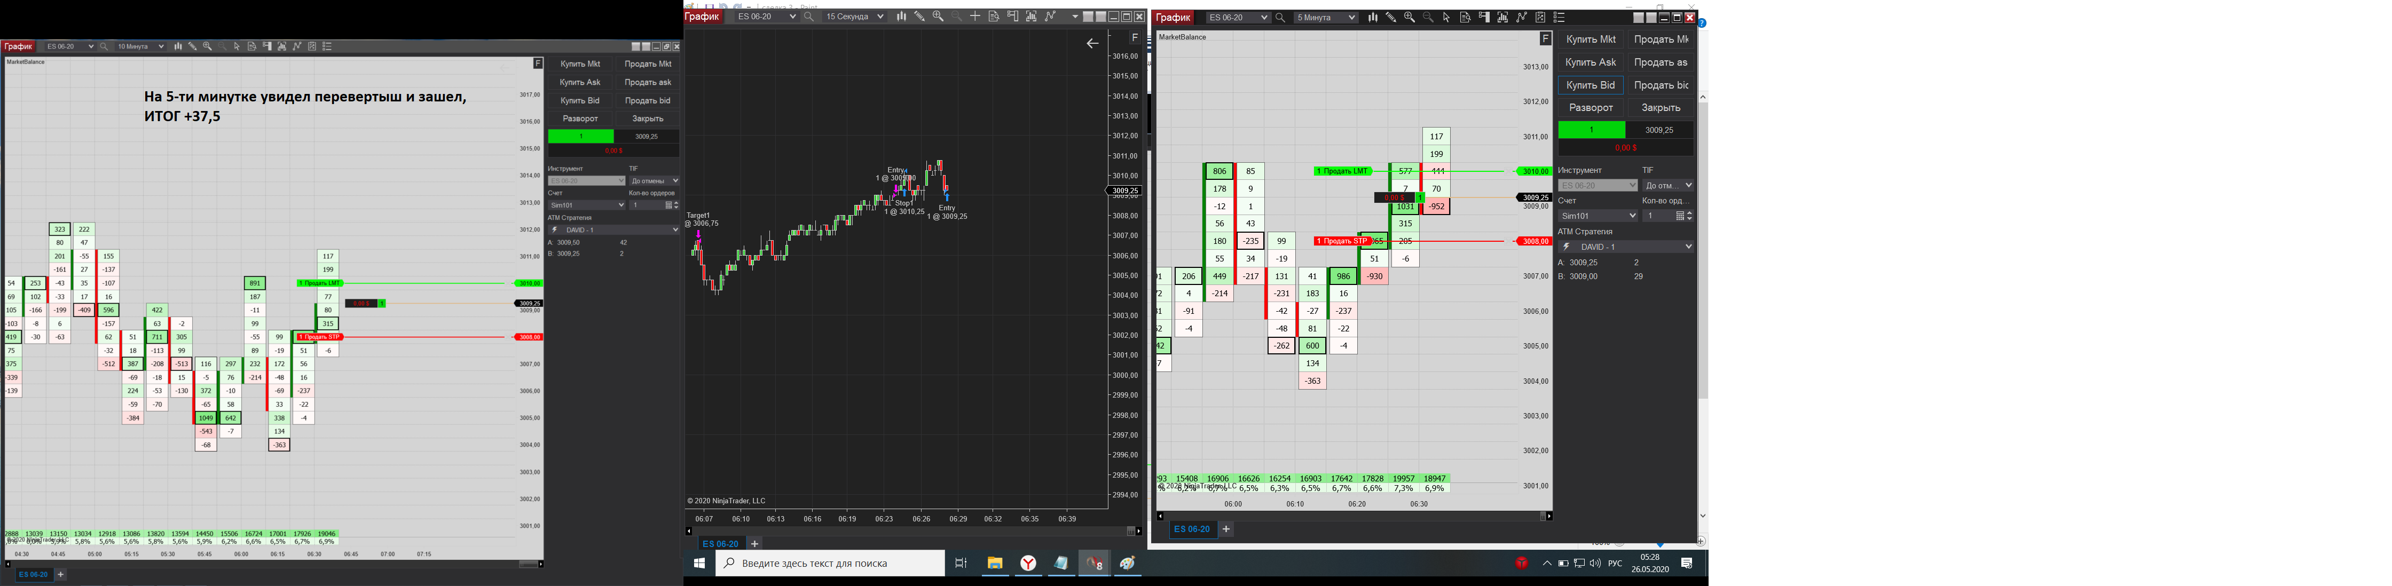Open the 15 Секунда interval dropdown
The image size is (2392, 586).
click(x=854, y=17)
